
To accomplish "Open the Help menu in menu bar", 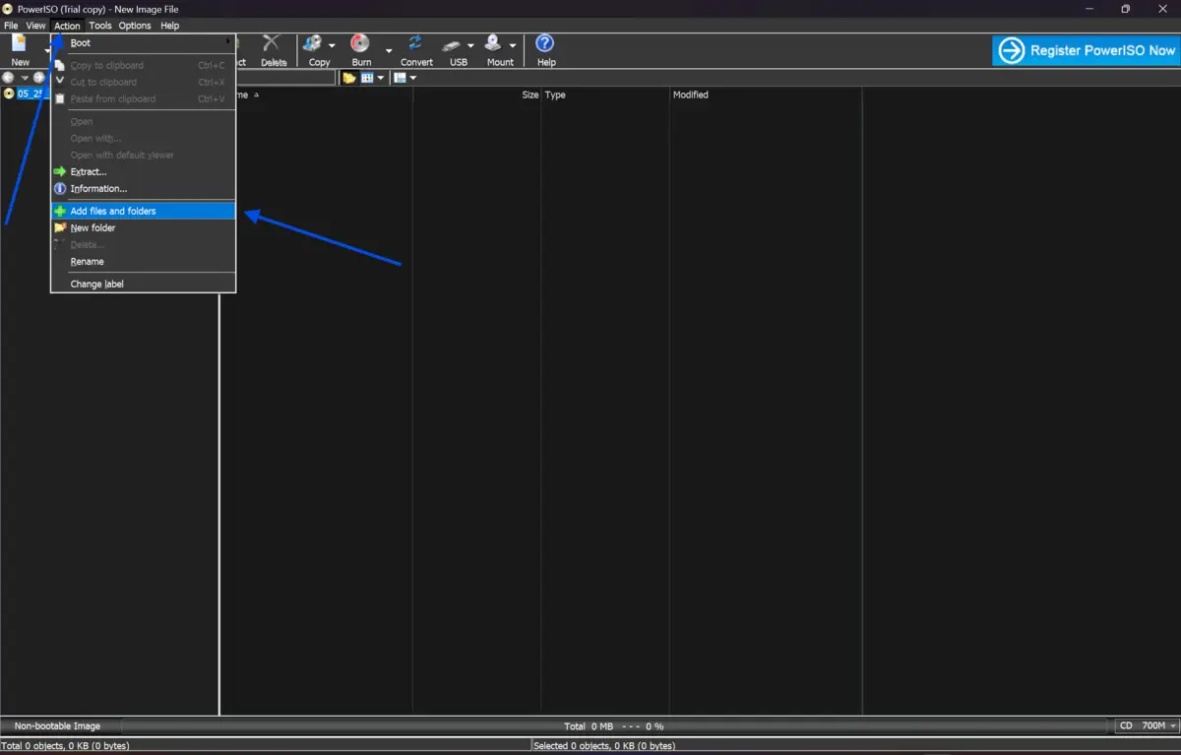I will (169, 26).
